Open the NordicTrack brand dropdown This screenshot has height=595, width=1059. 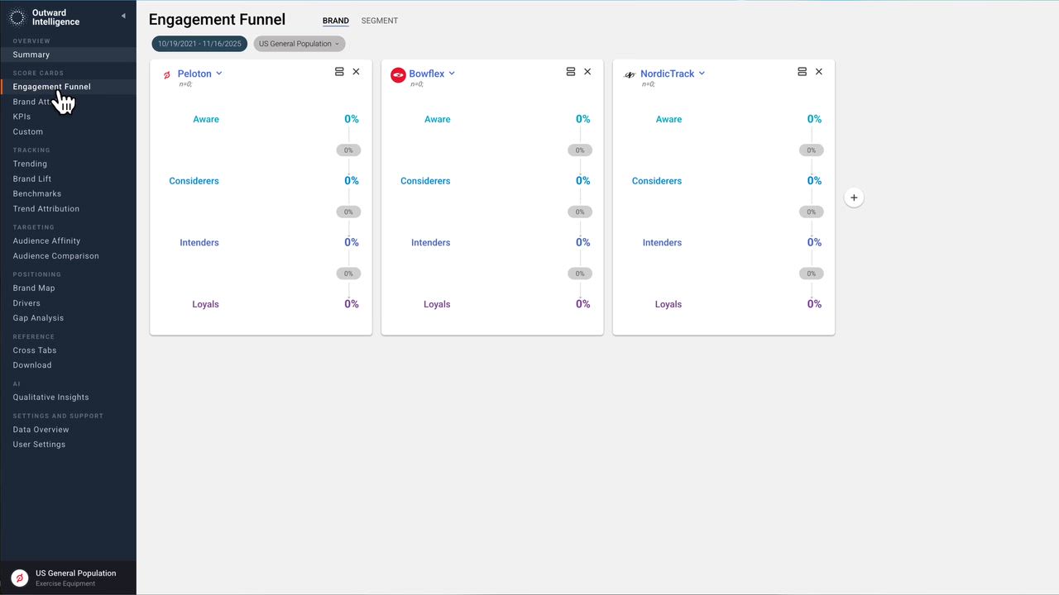click(673, 74)
